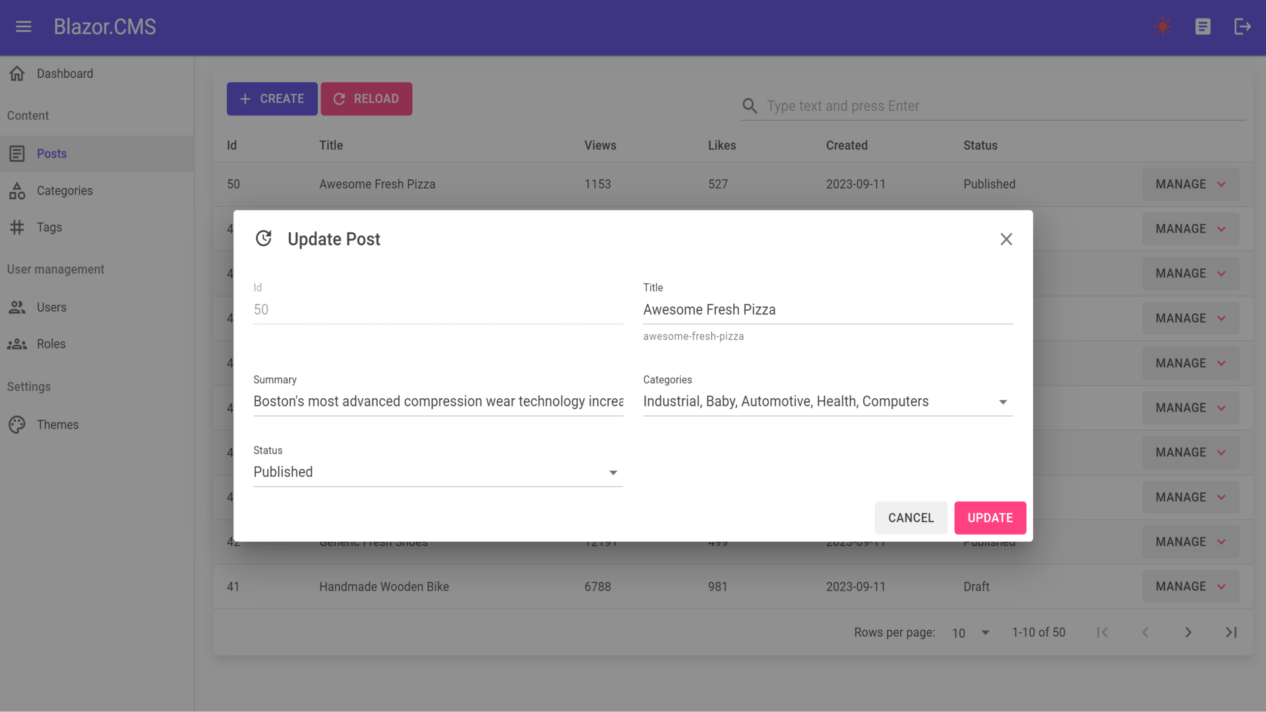Go to next page arrow in pagination
The width and height of the screenshot is (1266, 712).
coord(1188,633)
